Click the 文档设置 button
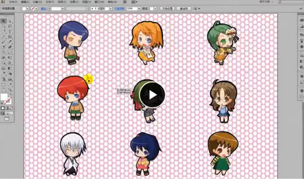 point(167,9)
